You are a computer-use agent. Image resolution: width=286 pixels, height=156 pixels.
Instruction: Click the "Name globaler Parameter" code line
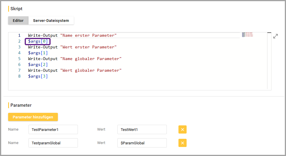(74, 59)
